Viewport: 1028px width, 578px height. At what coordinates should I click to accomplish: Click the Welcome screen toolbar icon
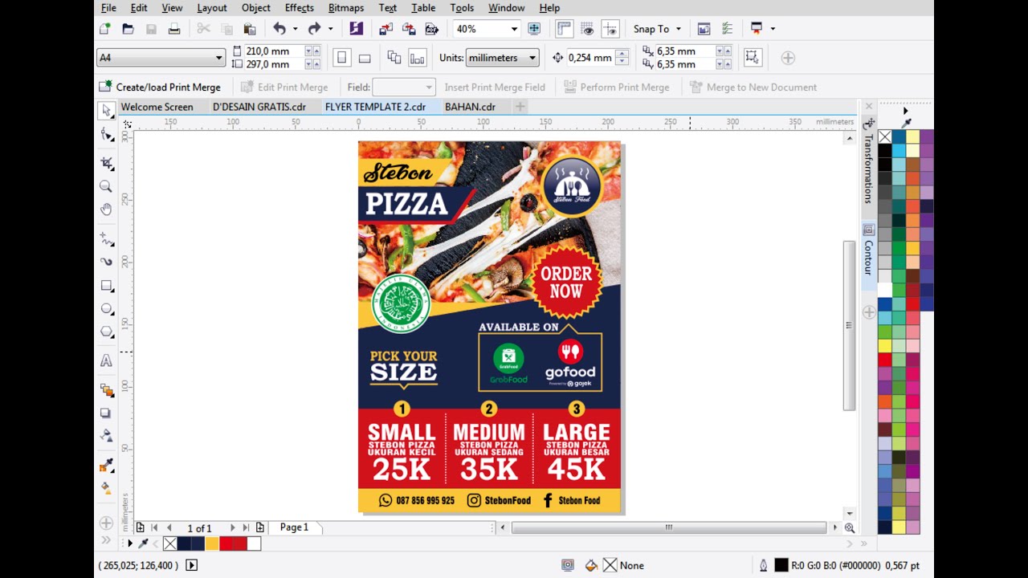pos(704,29)
